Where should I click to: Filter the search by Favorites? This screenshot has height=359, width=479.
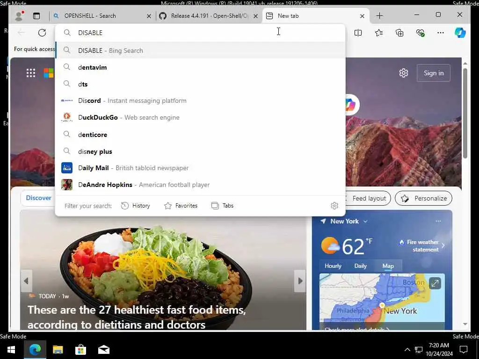click(x=181, y=206)
